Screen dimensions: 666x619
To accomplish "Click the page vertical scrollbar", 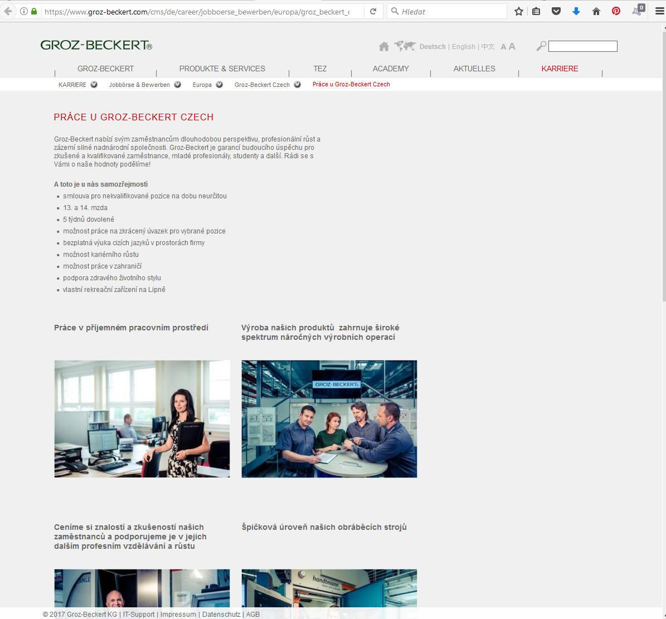I will pos(663,165).
